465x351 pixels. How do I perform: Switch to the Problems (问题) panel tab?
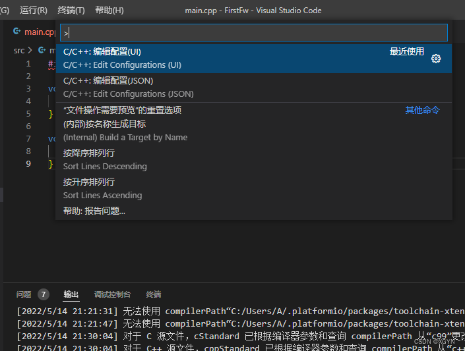point(24,294)
